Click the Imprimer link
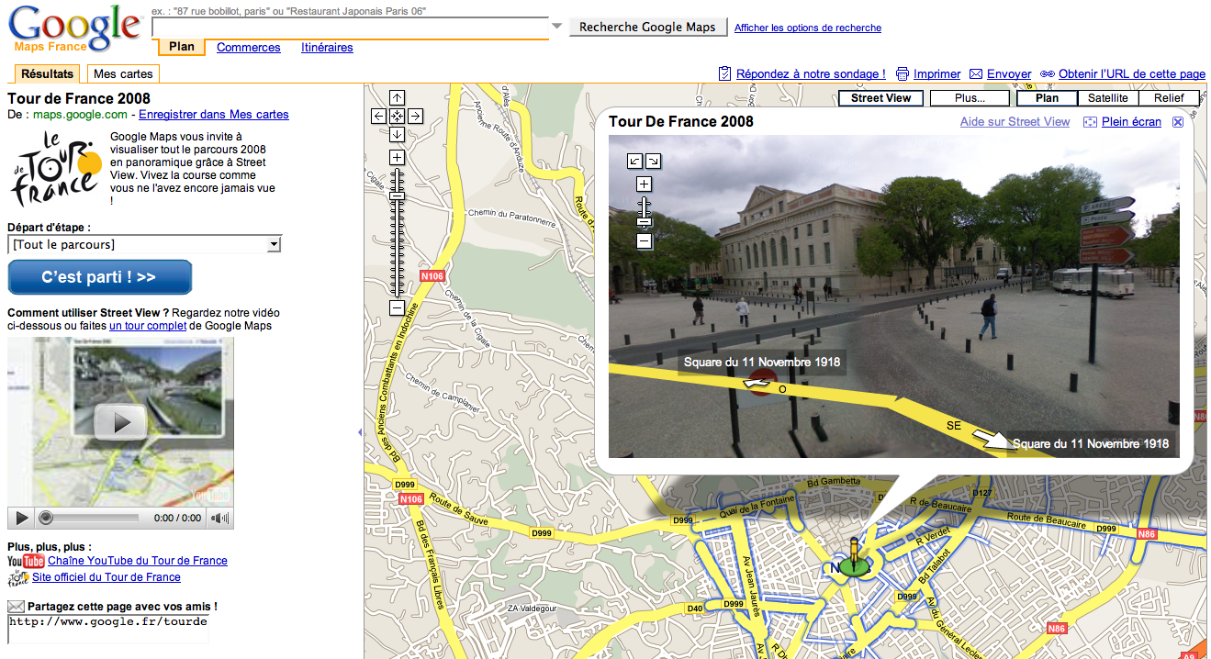 tap(936, 73)
